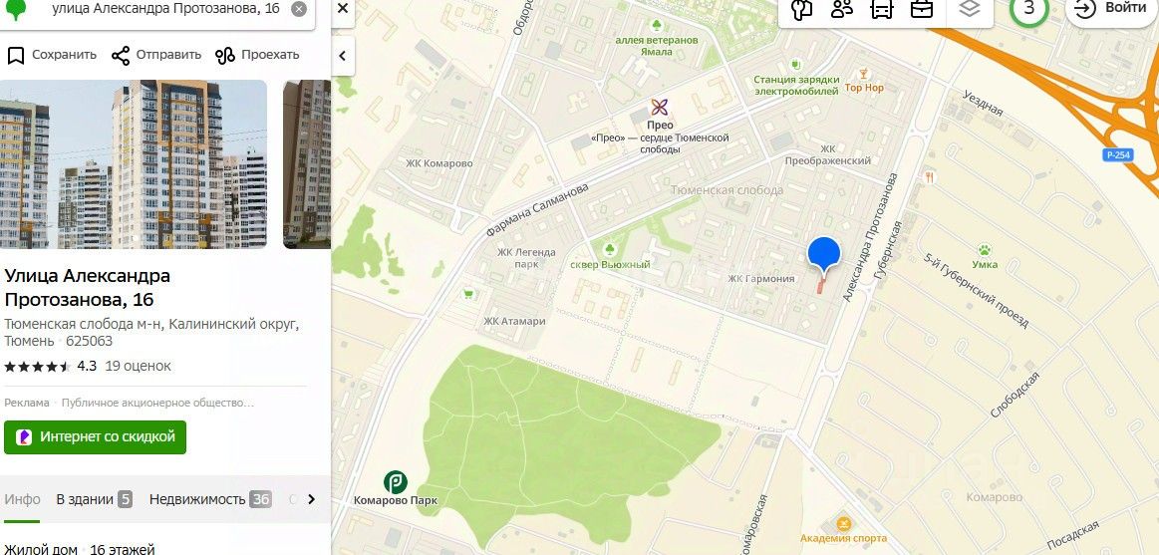Open the map layers icon
Viewport: 1159px width, 555px height.
(969, 9)
